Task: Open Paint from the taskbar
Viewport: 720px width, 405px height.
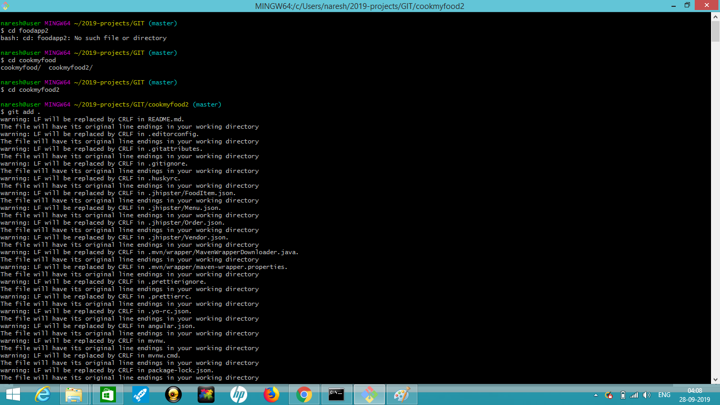Action: [x=402, y=394]
